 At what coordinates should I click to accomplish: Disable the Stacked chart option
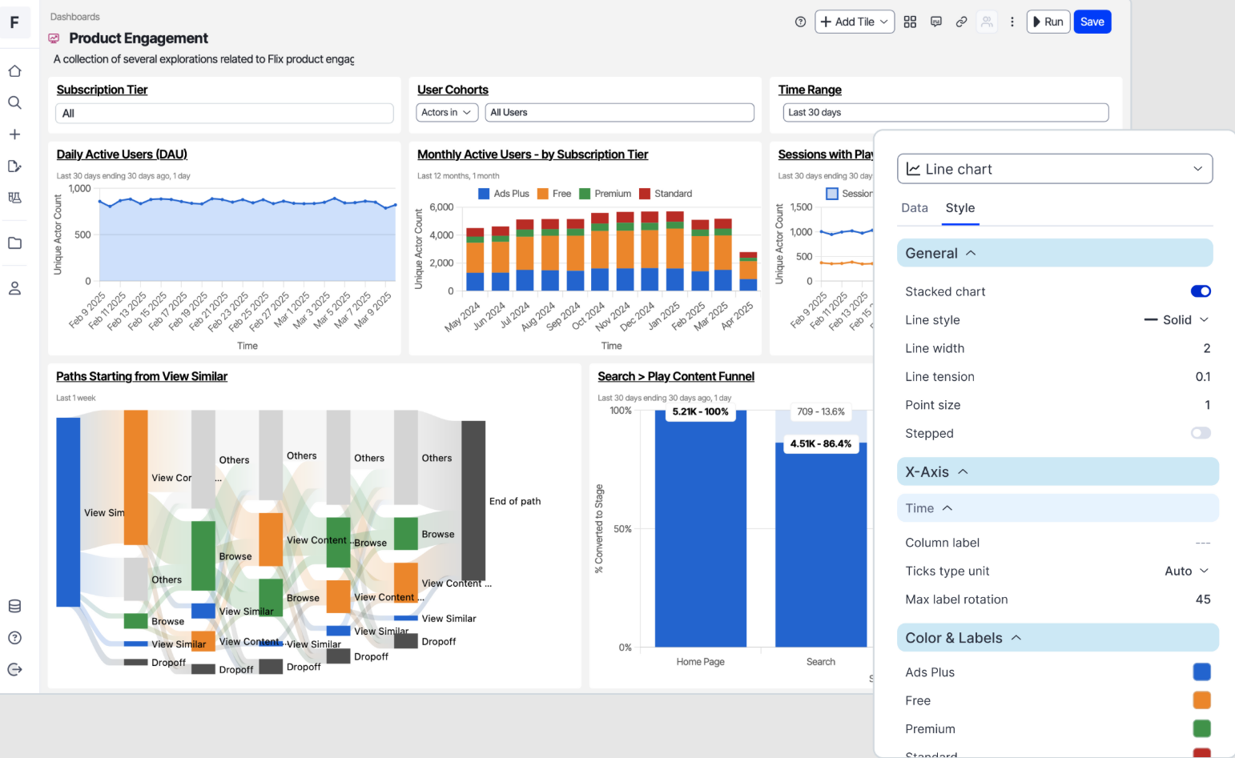[x=1201, y=291]
